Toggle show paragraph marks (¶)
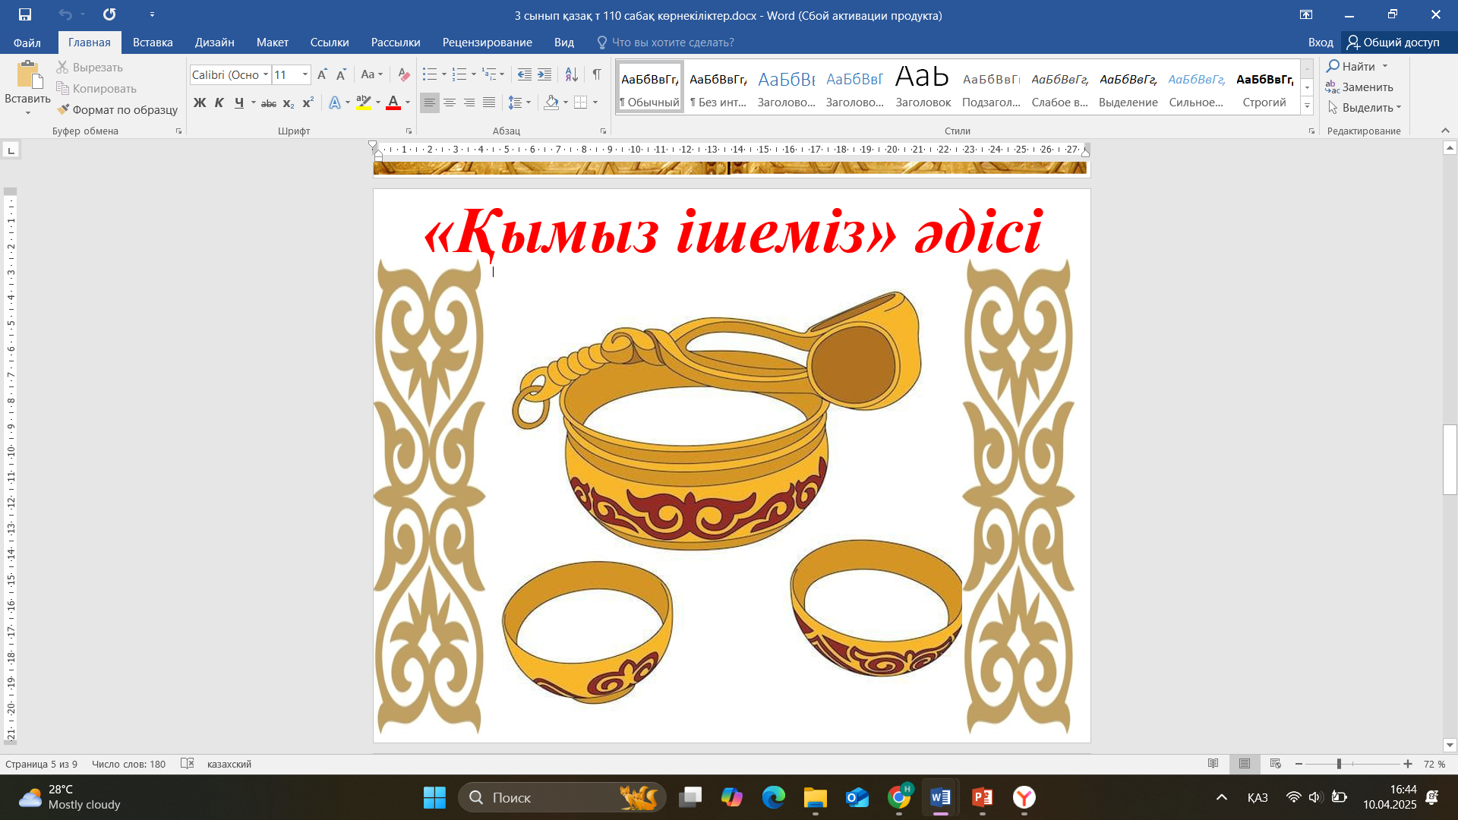This screenshot has height=820, width=1458. [597, 74]
